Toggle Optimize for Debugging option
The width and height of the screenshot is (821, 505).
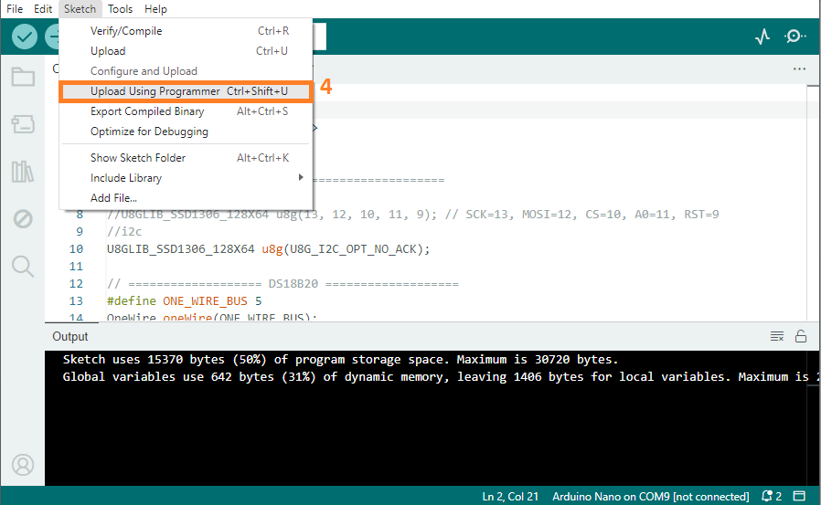[x=149, y=132]
